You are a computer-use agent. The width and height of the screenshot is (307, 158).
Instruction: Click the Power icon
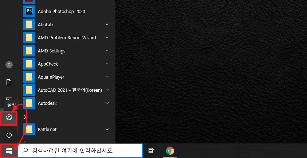click(x=9, y=135)
